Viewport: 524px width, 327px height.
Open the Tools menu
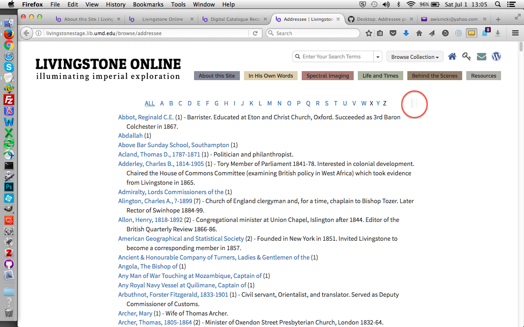178,4
